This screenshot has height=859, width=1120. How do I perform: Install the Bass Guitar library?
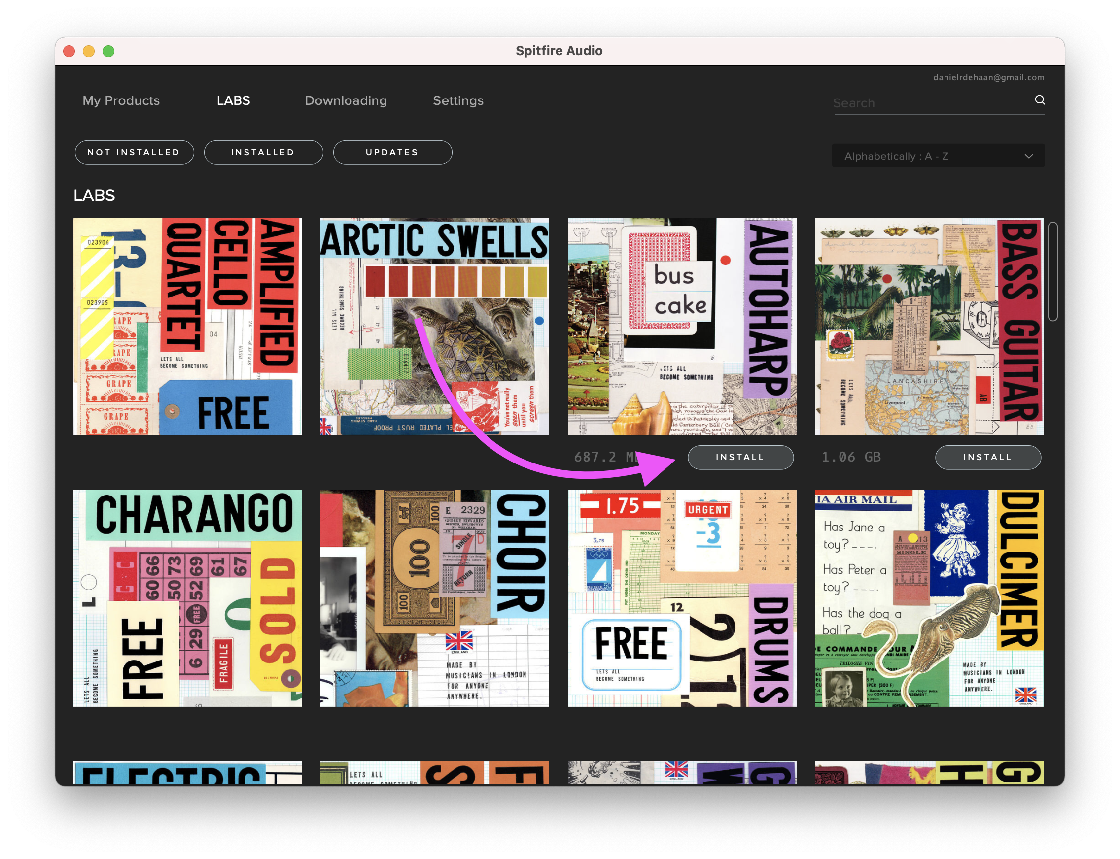pos(987,457)
